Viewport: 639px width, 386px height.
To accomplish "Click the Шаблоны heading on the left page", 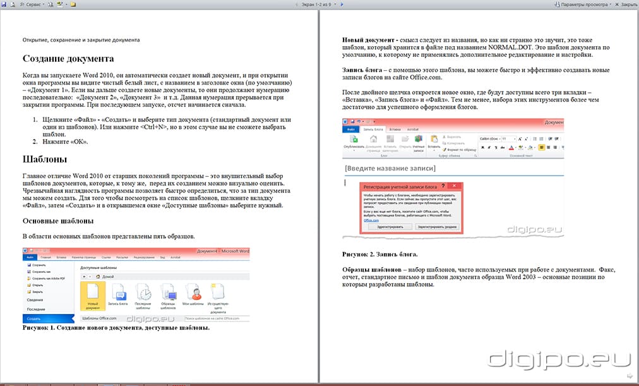I will click(x=42, y=160).
